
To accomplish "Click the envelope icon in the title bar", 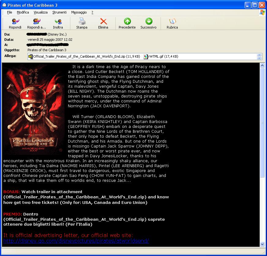I will pos(4,5).
